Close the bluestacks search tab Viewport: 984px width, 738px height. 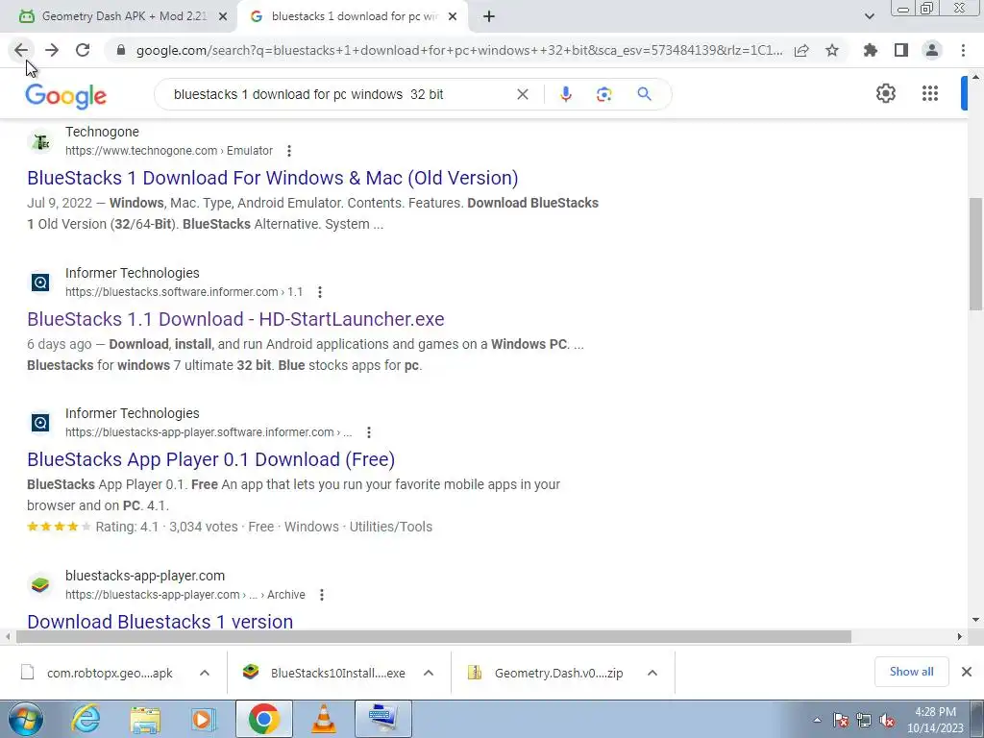[x=453, y=16]
